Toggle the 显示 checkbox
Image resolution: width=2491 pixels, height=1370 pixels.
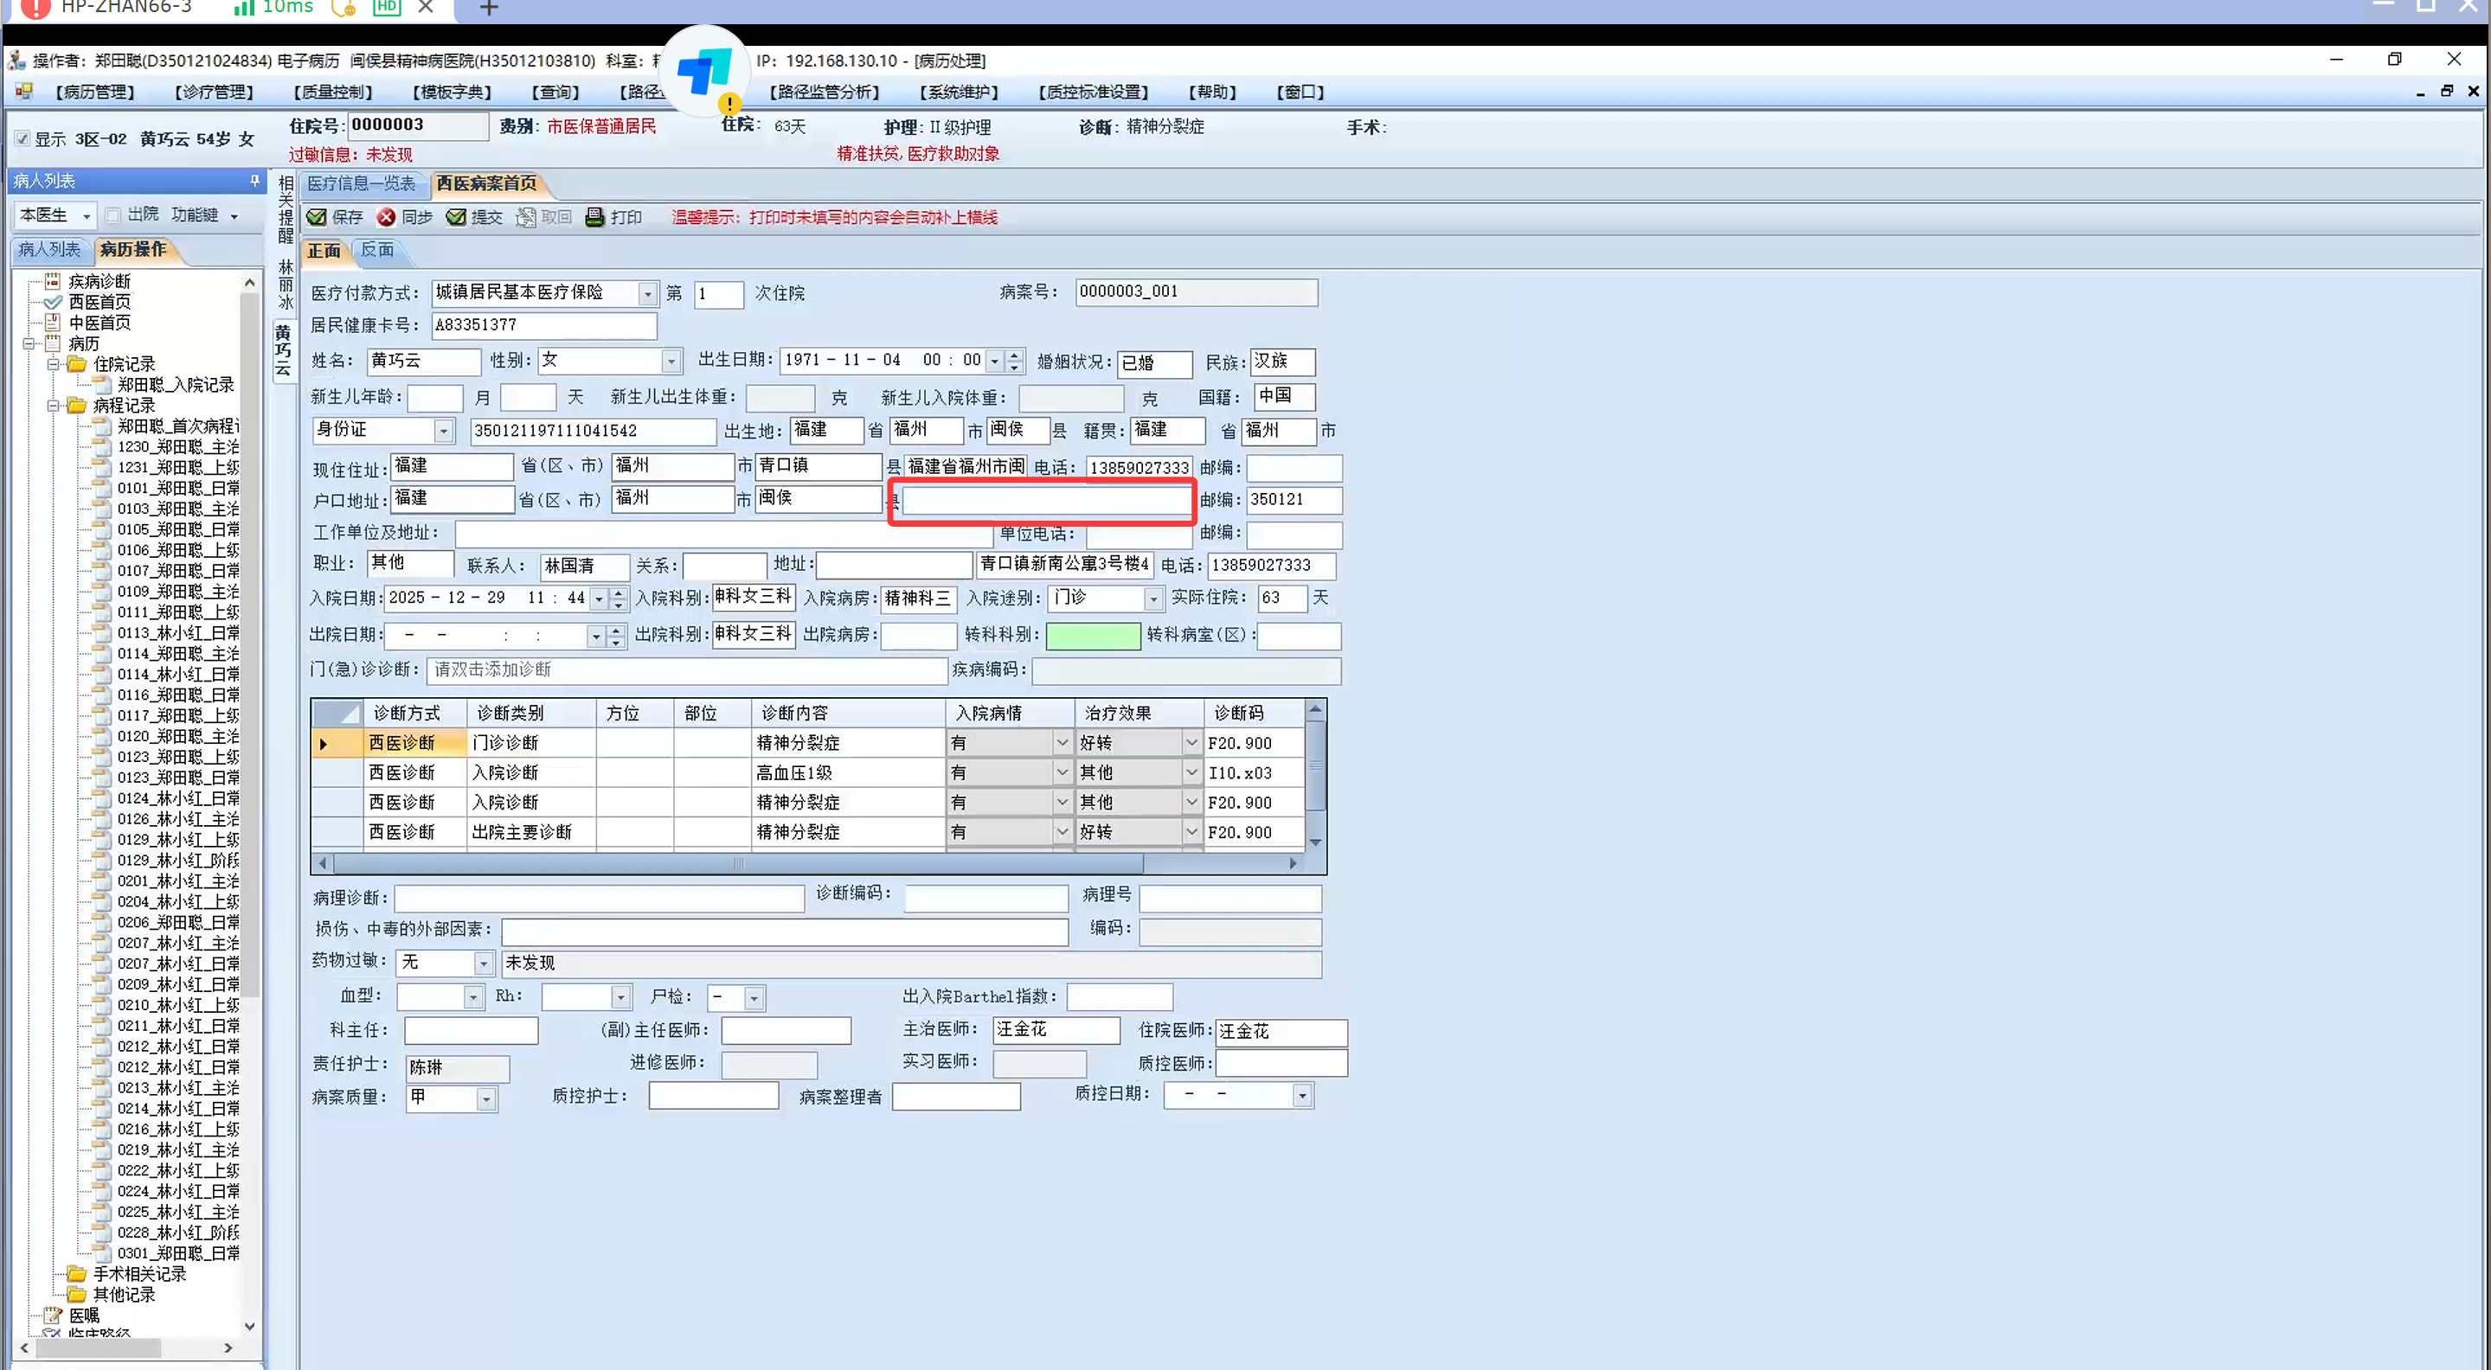pos(22,138)
